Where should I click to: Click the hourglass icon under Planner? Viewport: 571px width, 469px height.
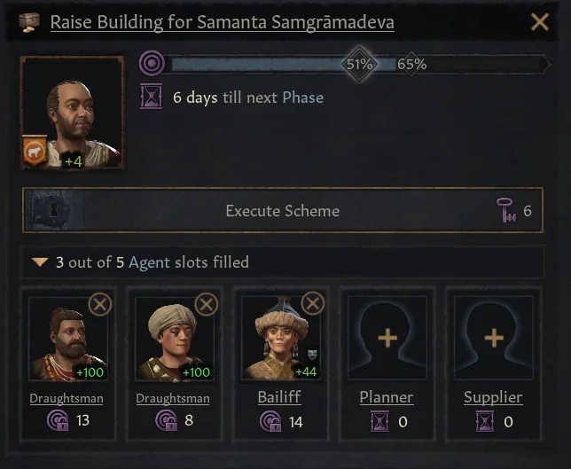[379, 421]
